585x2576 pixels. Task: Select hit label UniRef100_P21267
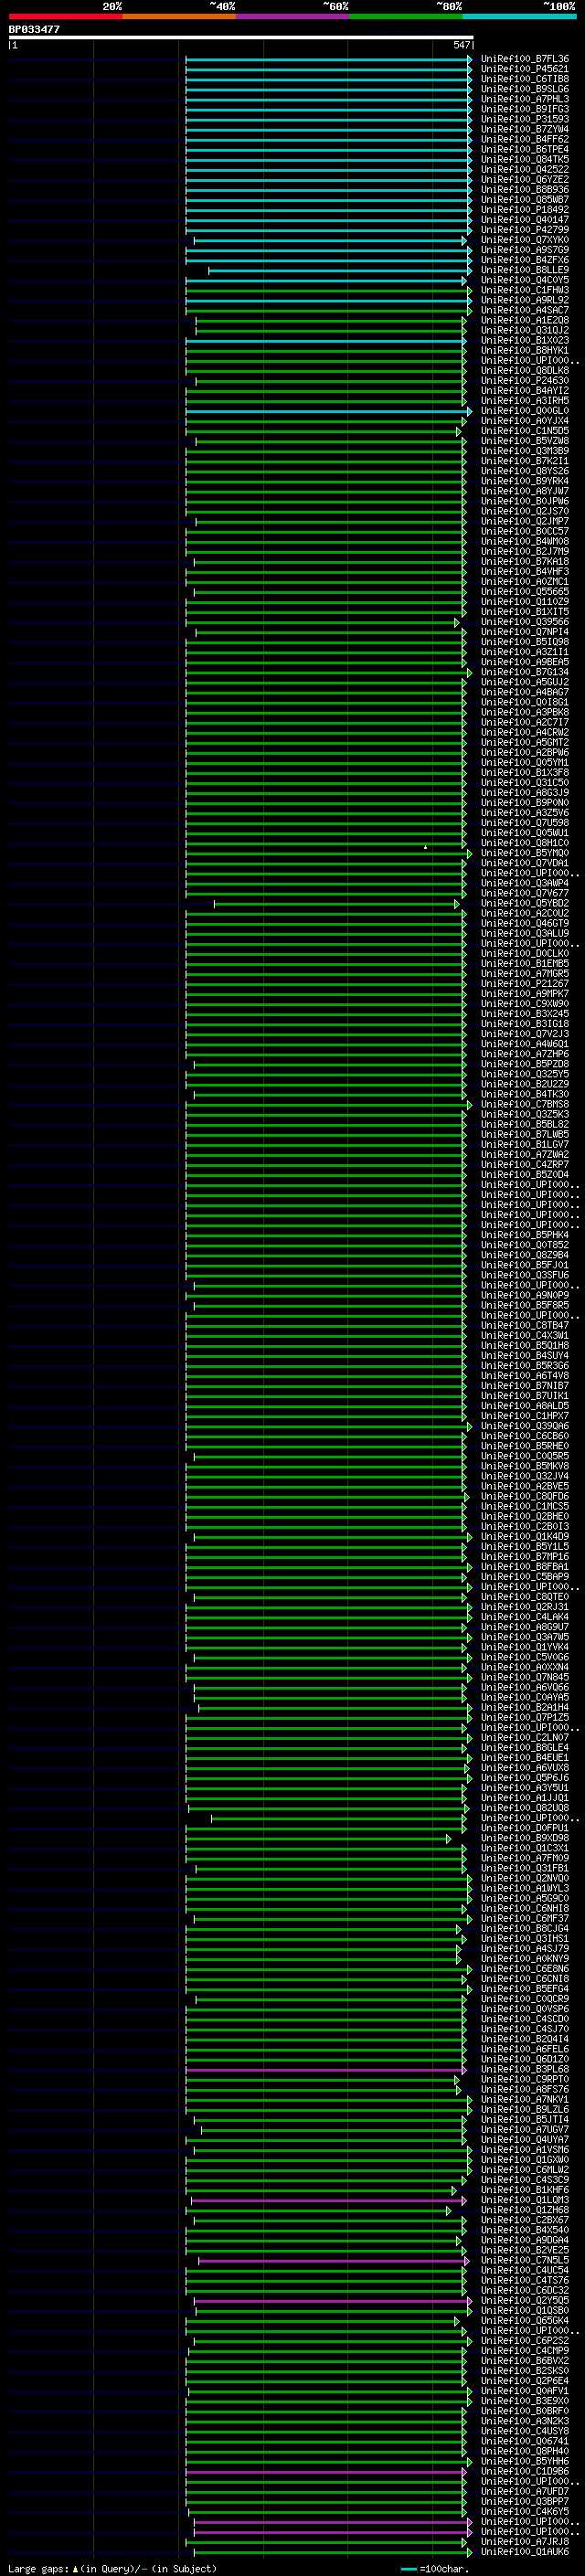tap(525, 983)
